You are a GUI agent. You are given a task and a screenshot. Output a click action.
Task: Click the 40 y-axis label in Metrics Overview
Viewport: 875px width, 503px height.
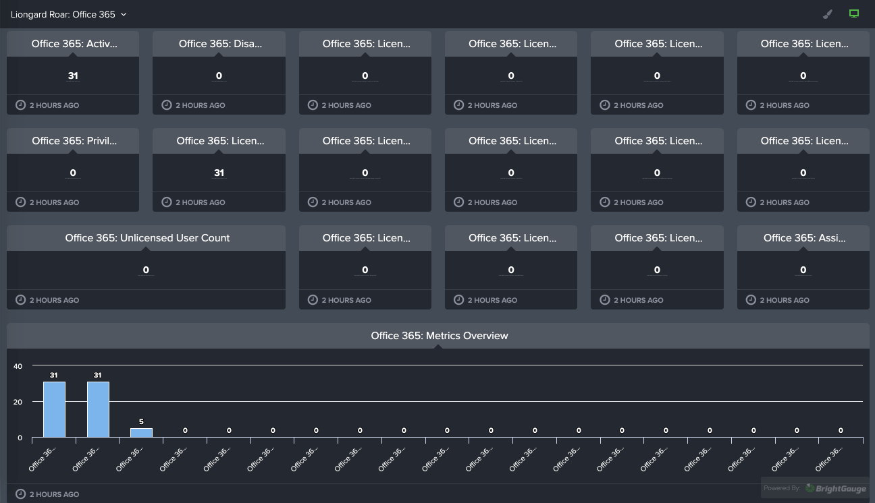tap(18, 366)
